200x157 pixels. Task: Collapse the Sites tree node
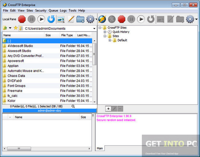(105, 36)
